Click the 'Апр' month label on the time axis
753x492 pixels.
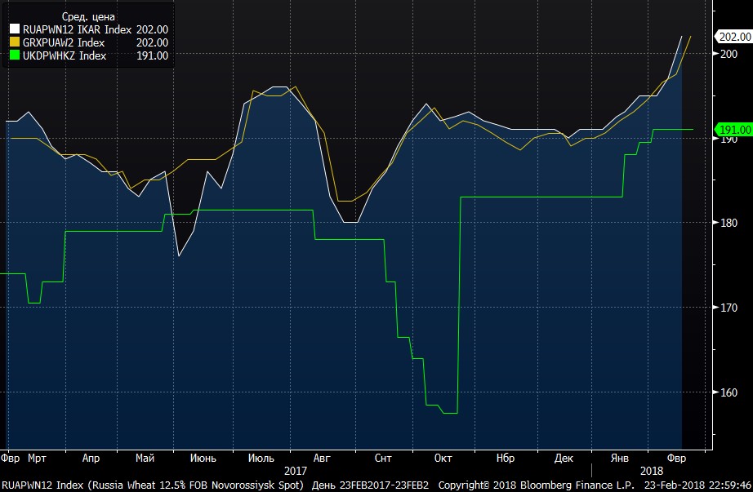(x=91, y=458)
